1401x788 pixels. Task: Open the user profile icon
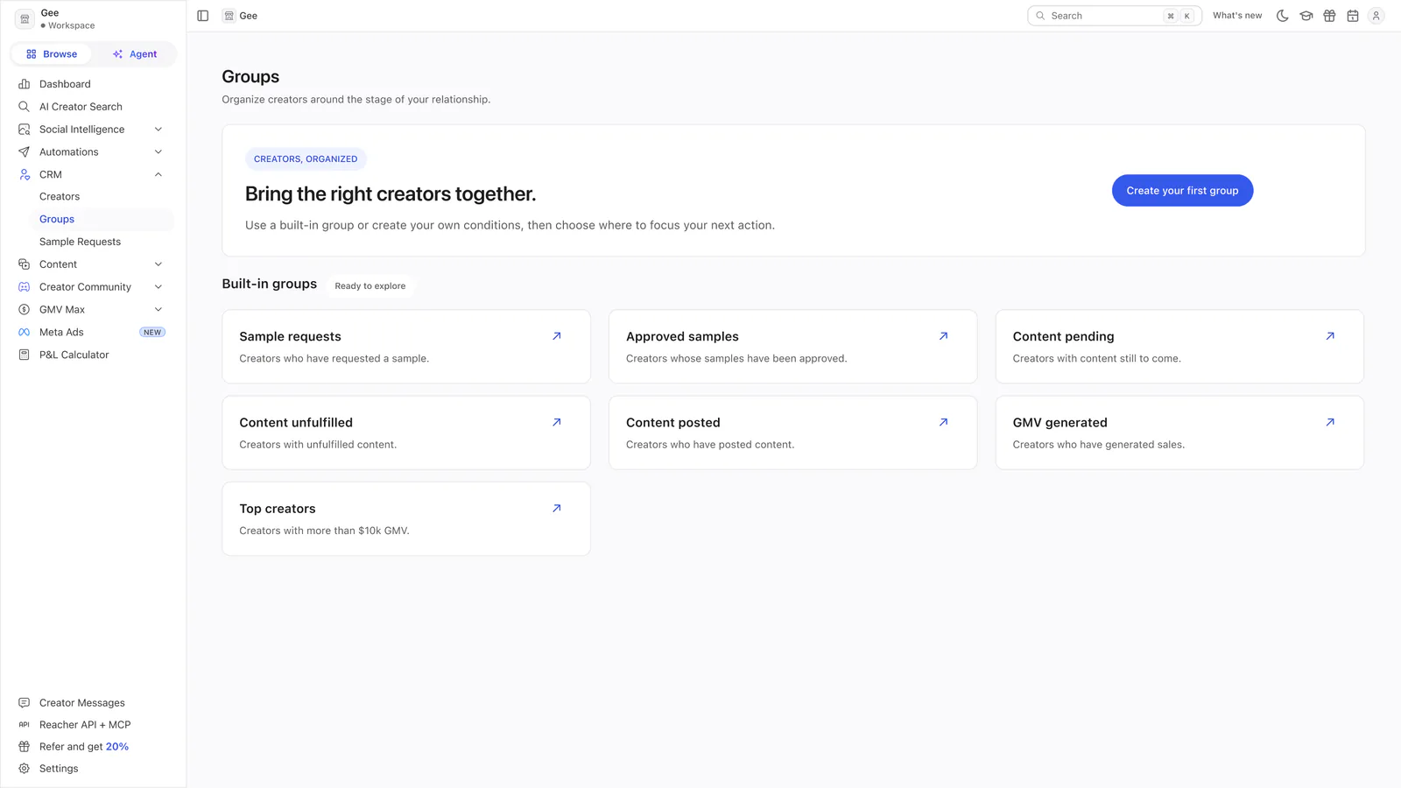tap(1376, 16)
